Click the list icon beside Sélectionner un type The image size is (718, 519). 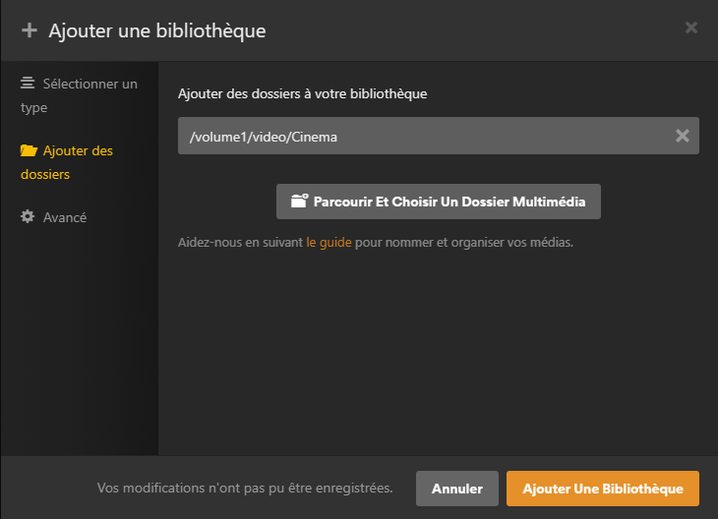coord(28,84)
